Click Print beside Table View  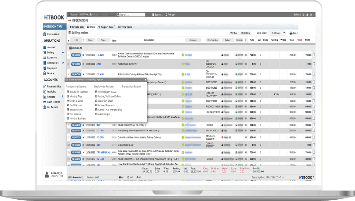coord(294,33)
